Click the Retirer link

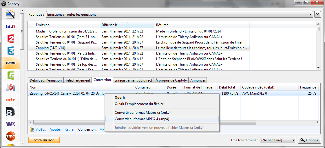(70, 129)
